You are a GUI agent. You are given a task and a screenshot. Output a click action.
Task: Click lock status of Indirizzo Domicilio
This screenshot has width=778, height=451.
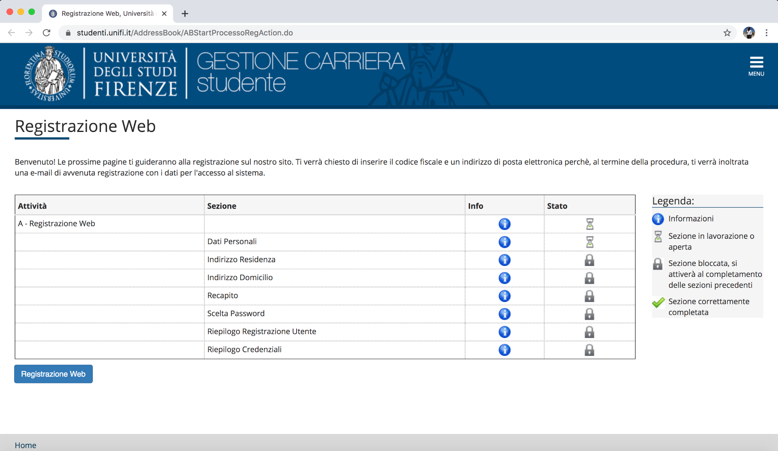tap(590, 278)
